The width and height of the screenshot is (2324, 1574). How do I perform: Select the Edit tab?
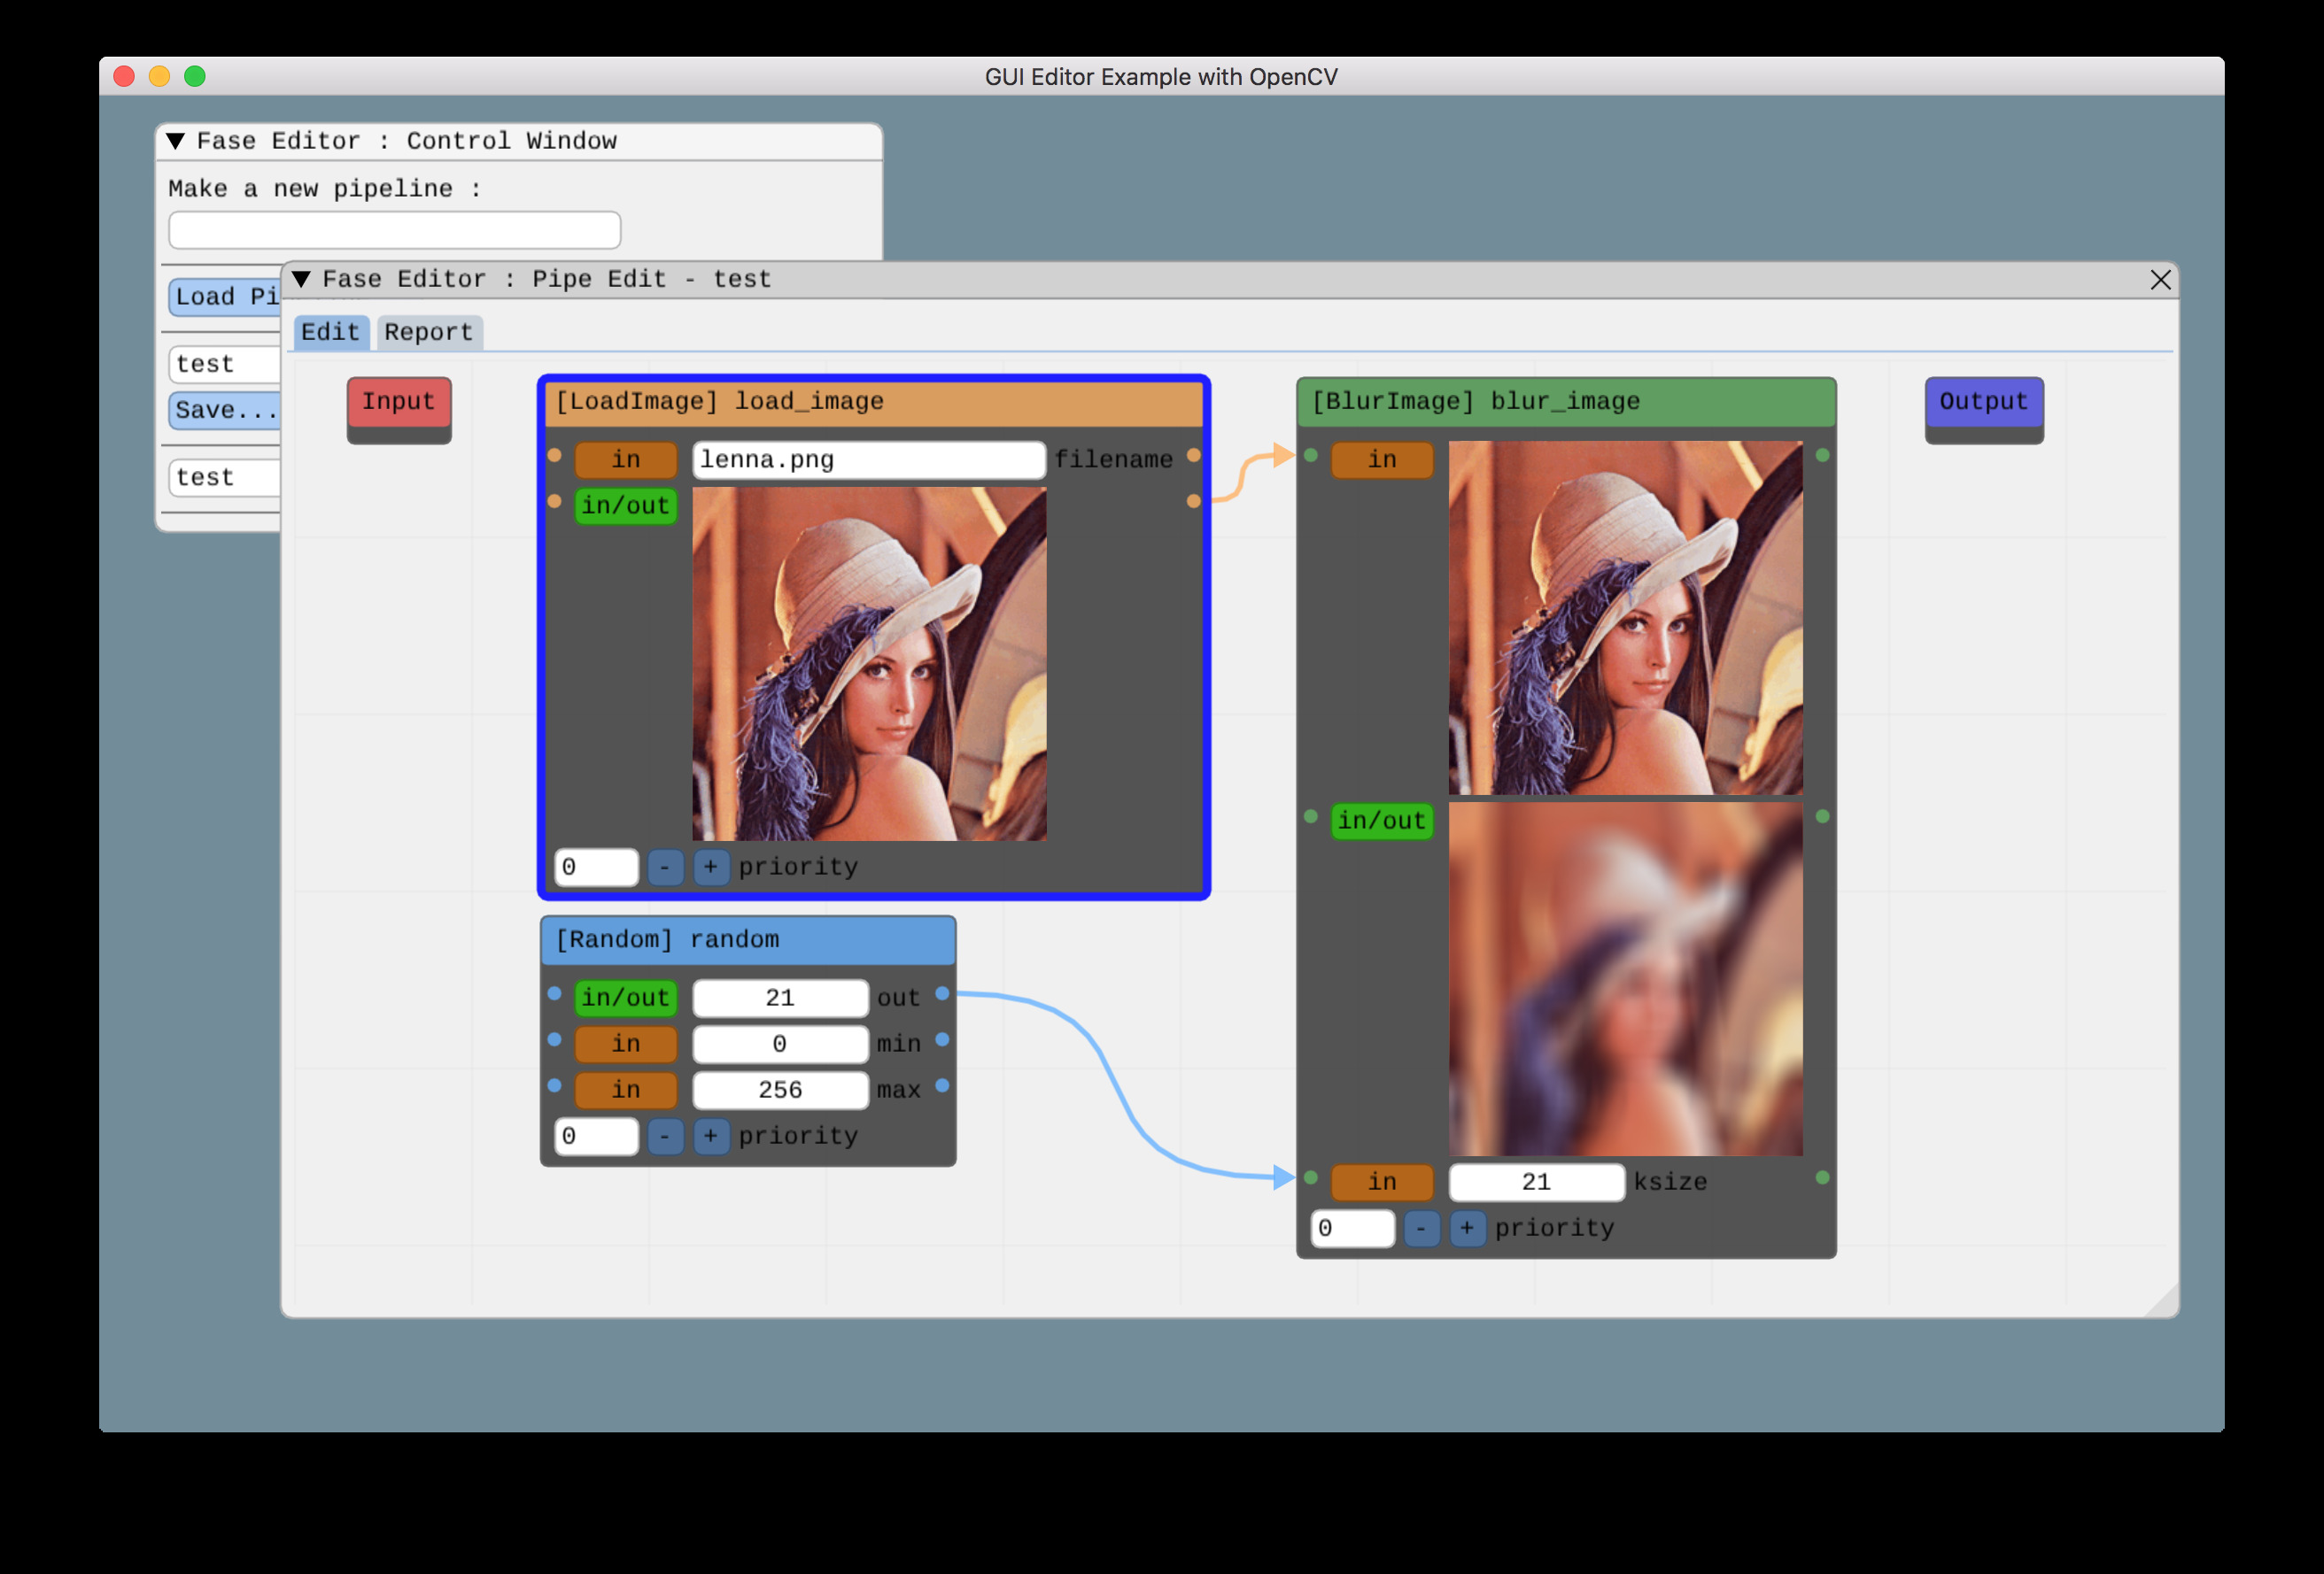click(x=330, y=333)
